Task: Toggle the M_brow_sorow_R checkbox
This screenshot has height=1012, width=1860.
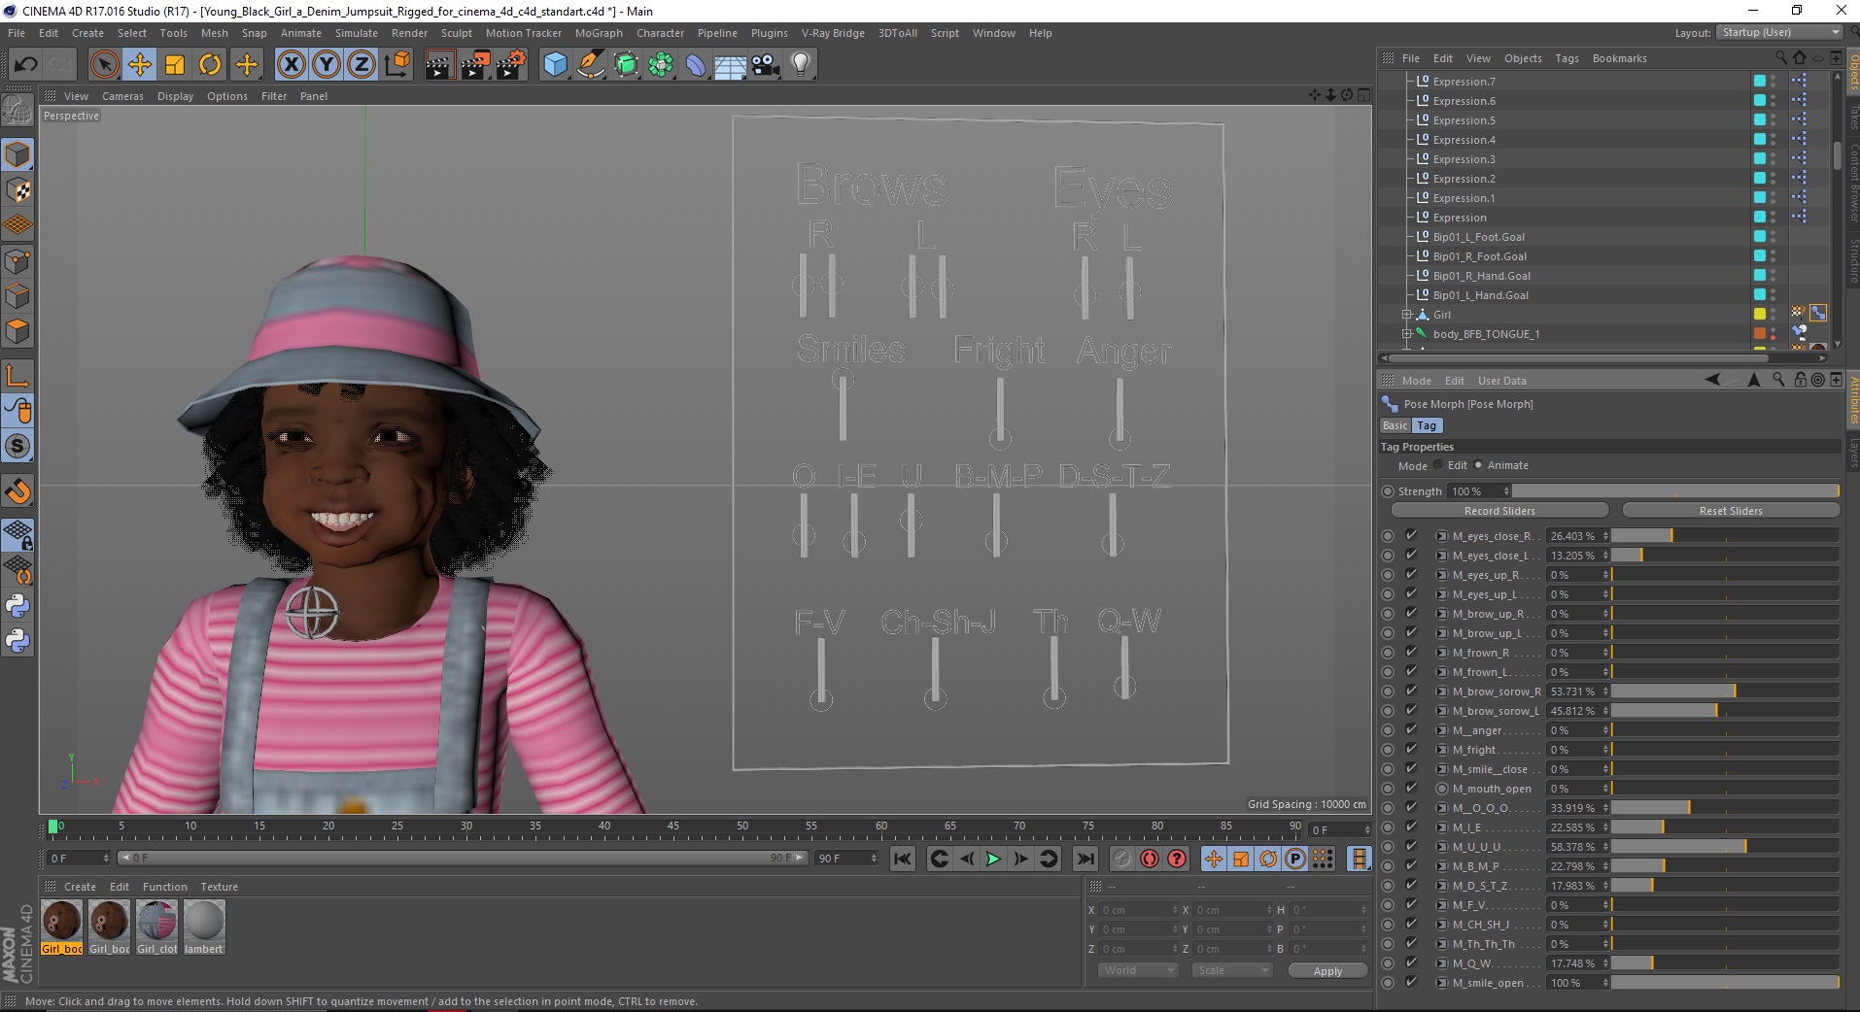Action: (x=1411, y=691)
